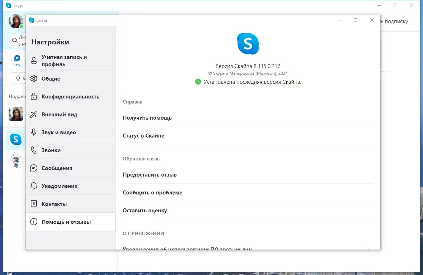This screenshot has height=275, width=423.
Task: Close the main Skype window
Action: tap(412, 5)
